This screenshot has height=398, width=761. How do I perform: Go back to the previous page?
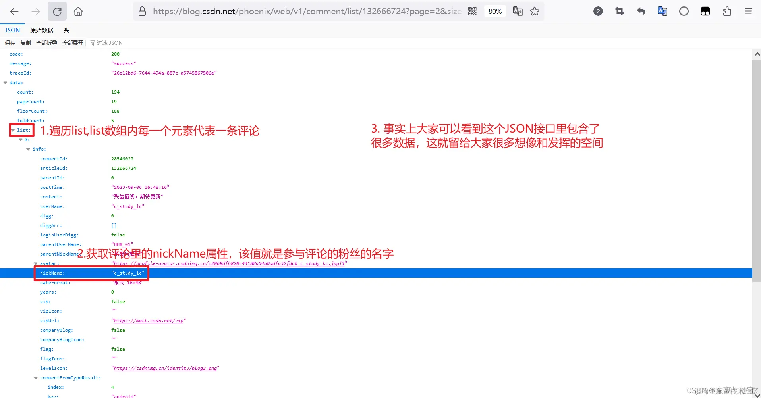pos(14,12)
